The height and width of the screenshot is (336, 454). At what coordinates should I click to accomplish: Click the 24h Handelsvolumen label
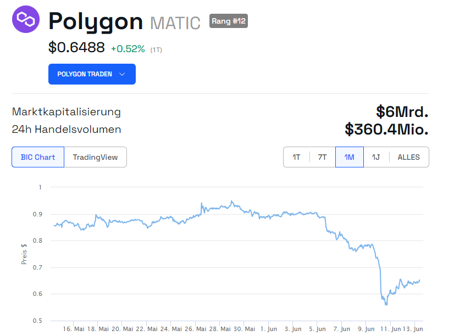tap(67, 130)
